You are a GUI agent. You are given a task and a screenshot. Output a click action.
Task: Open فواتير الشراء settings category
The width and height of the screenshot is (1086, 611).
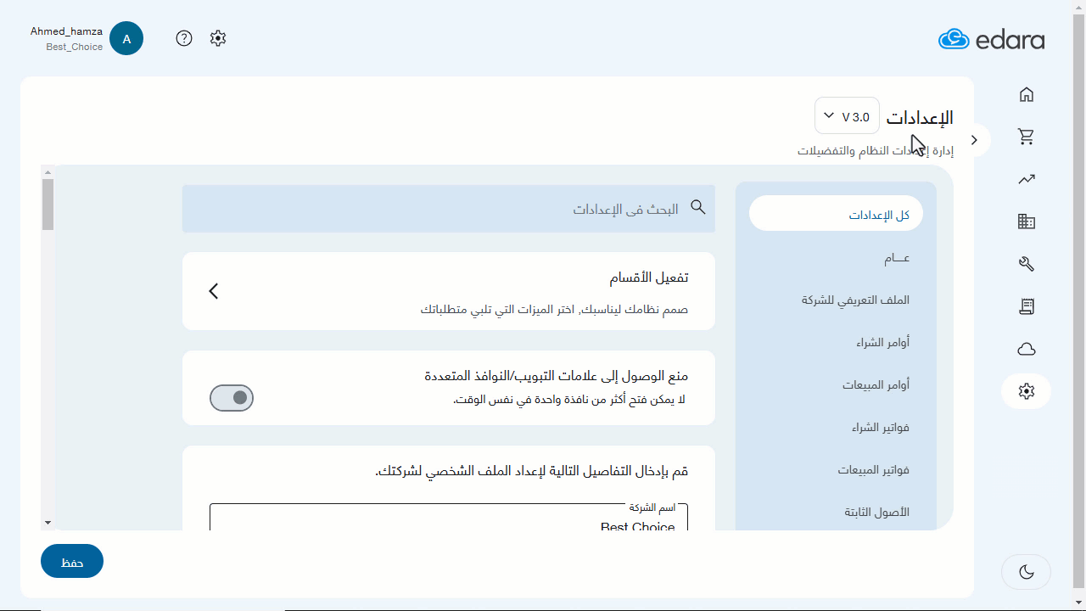click(881, 428)
